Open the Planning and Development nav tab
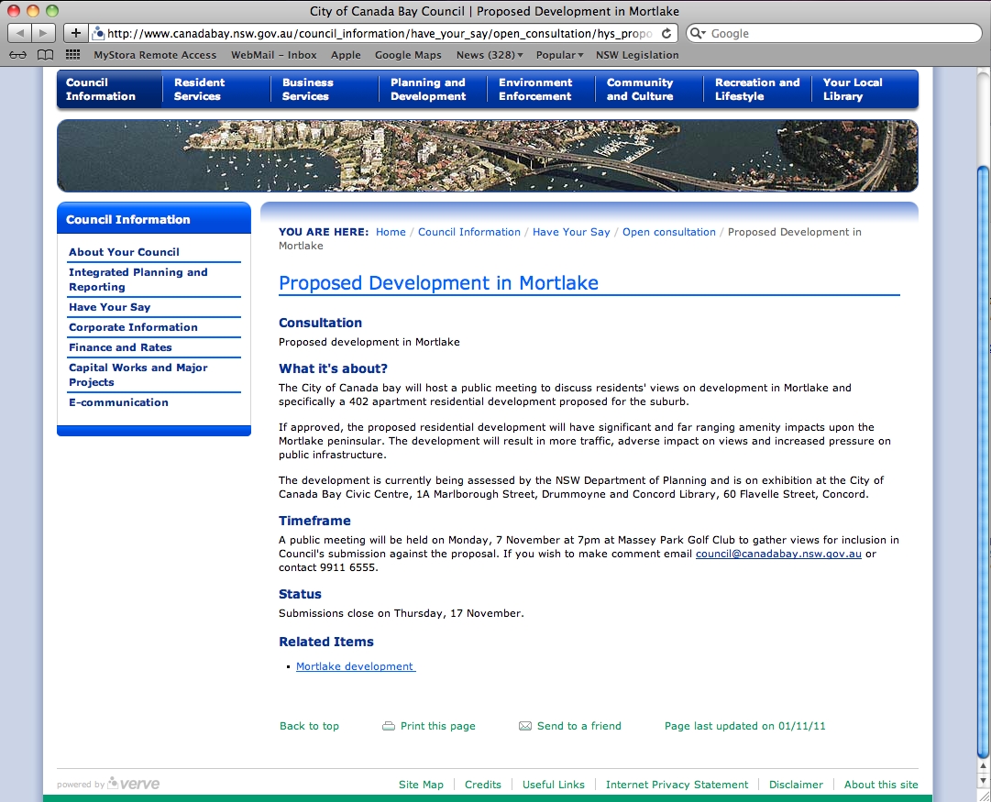This screenshot has width=991, height=802. 428,89
